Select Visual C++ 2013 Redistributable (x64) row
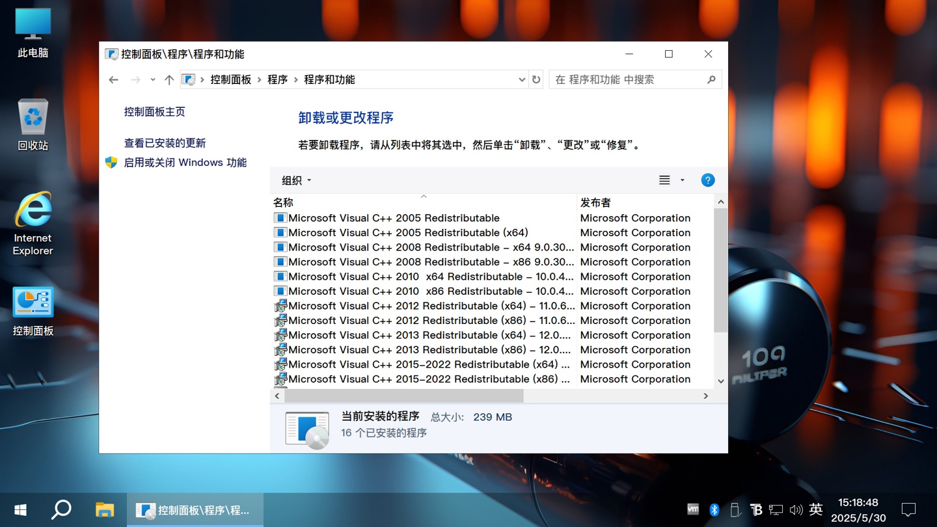 (x=491, y=335)
